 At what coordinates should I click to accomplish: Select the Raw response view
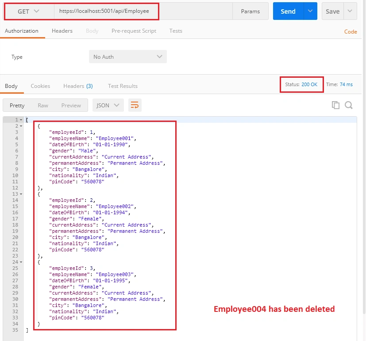pyautogui.click(x=43, y=106)
